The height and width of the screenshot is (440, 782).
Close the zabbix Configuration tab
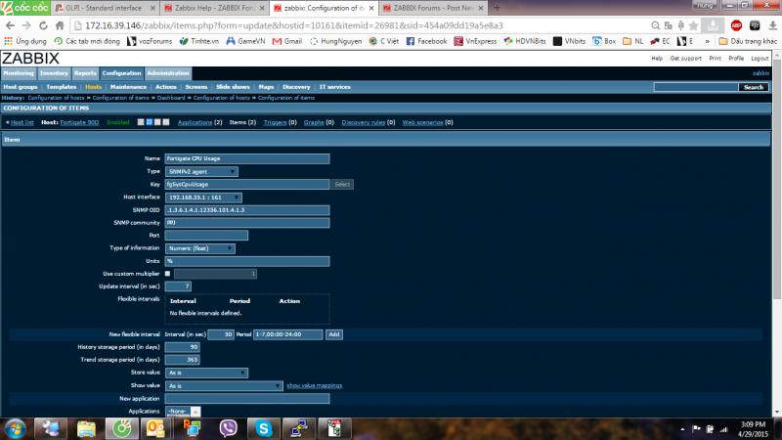(x=371, y=8)
